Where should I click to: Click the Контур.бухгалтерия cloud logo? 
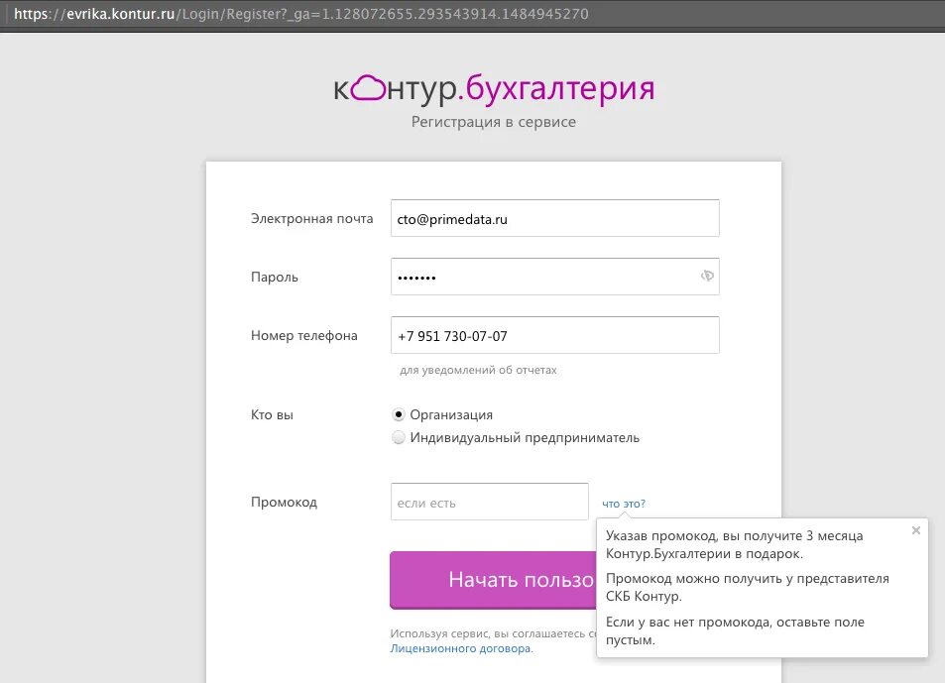494,89
